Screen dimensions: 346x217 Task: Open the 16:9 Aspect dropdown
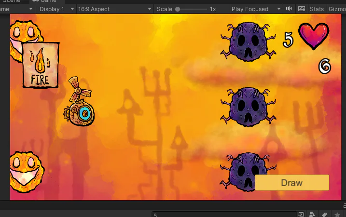tap(115, 9)
